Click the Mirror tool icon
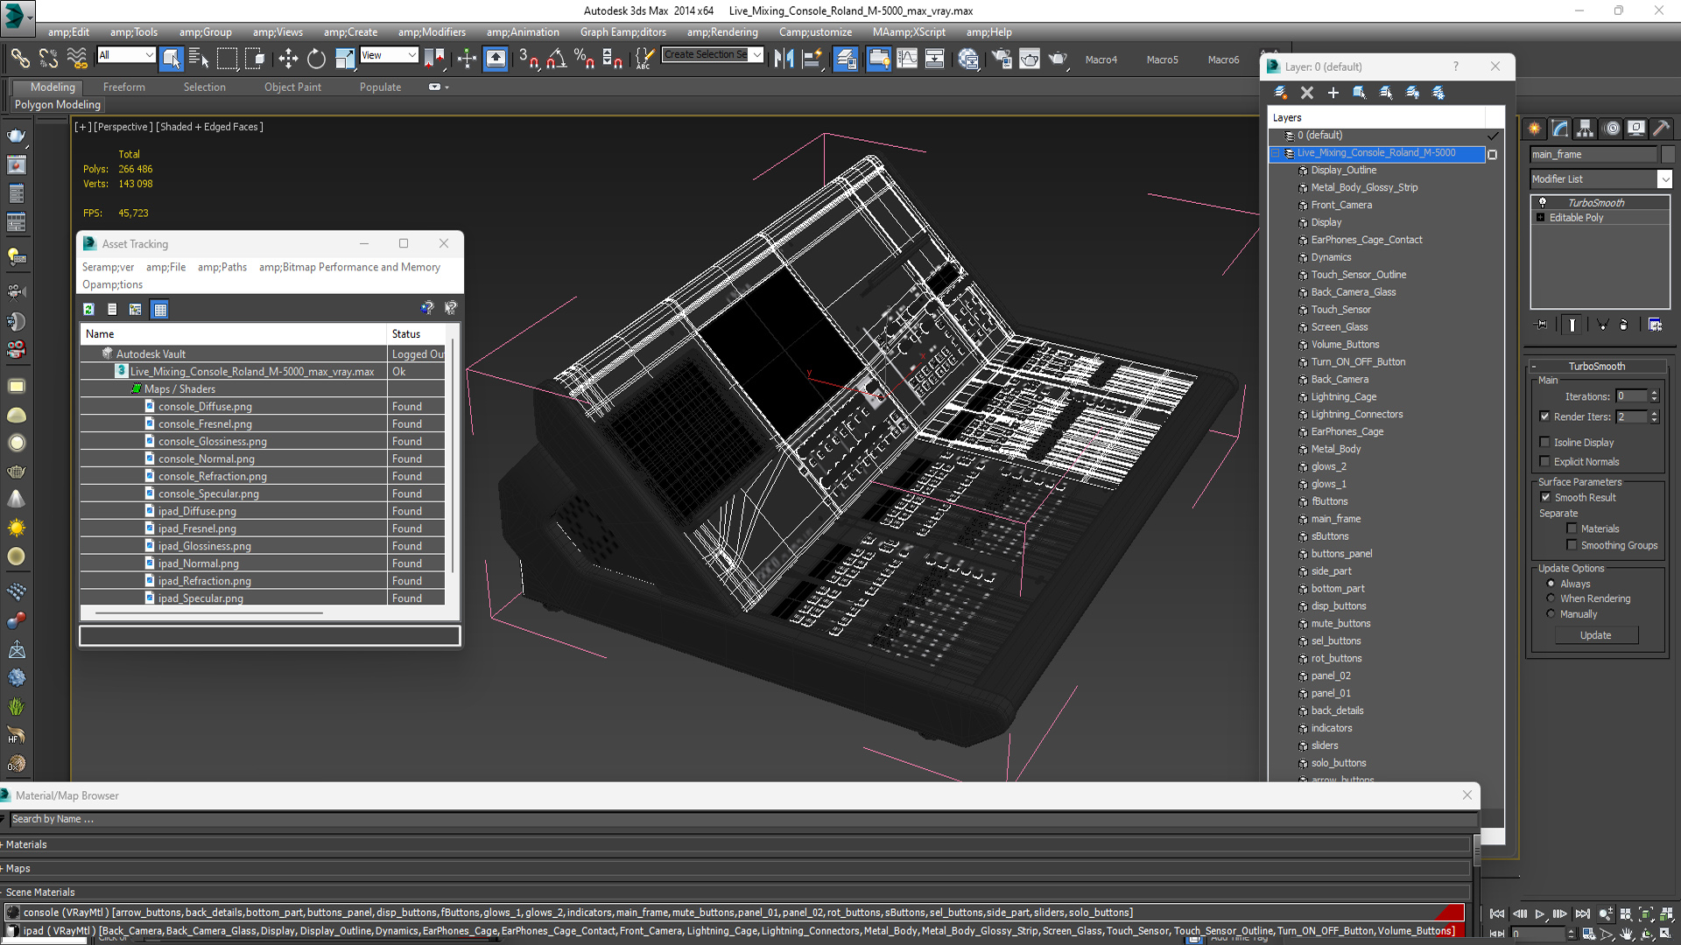 point(784,59)
